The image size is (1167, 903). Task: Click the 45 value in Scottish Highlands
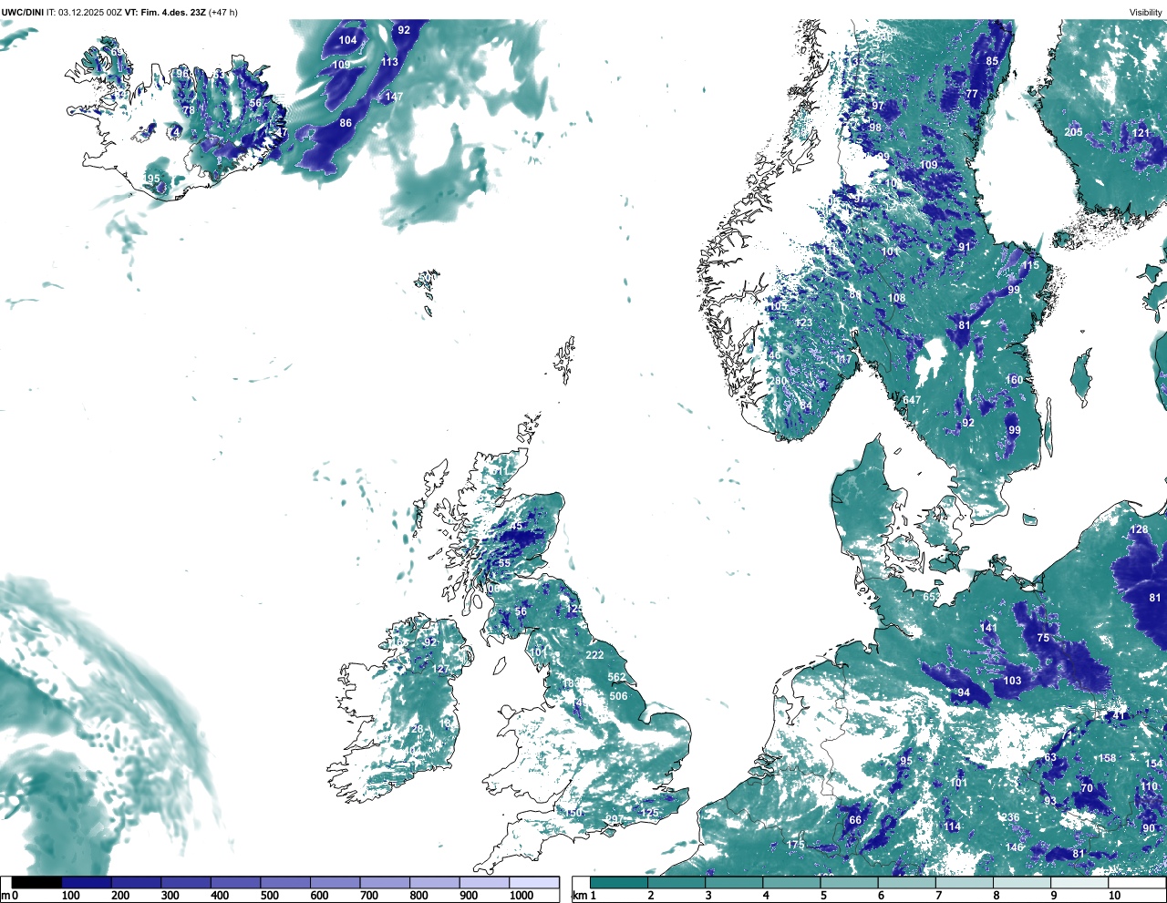point(517,527)
